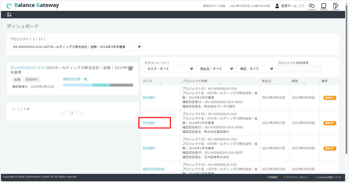Open the Support chat icon
Viewport: 349px width, 182px height.
point(311,6)
